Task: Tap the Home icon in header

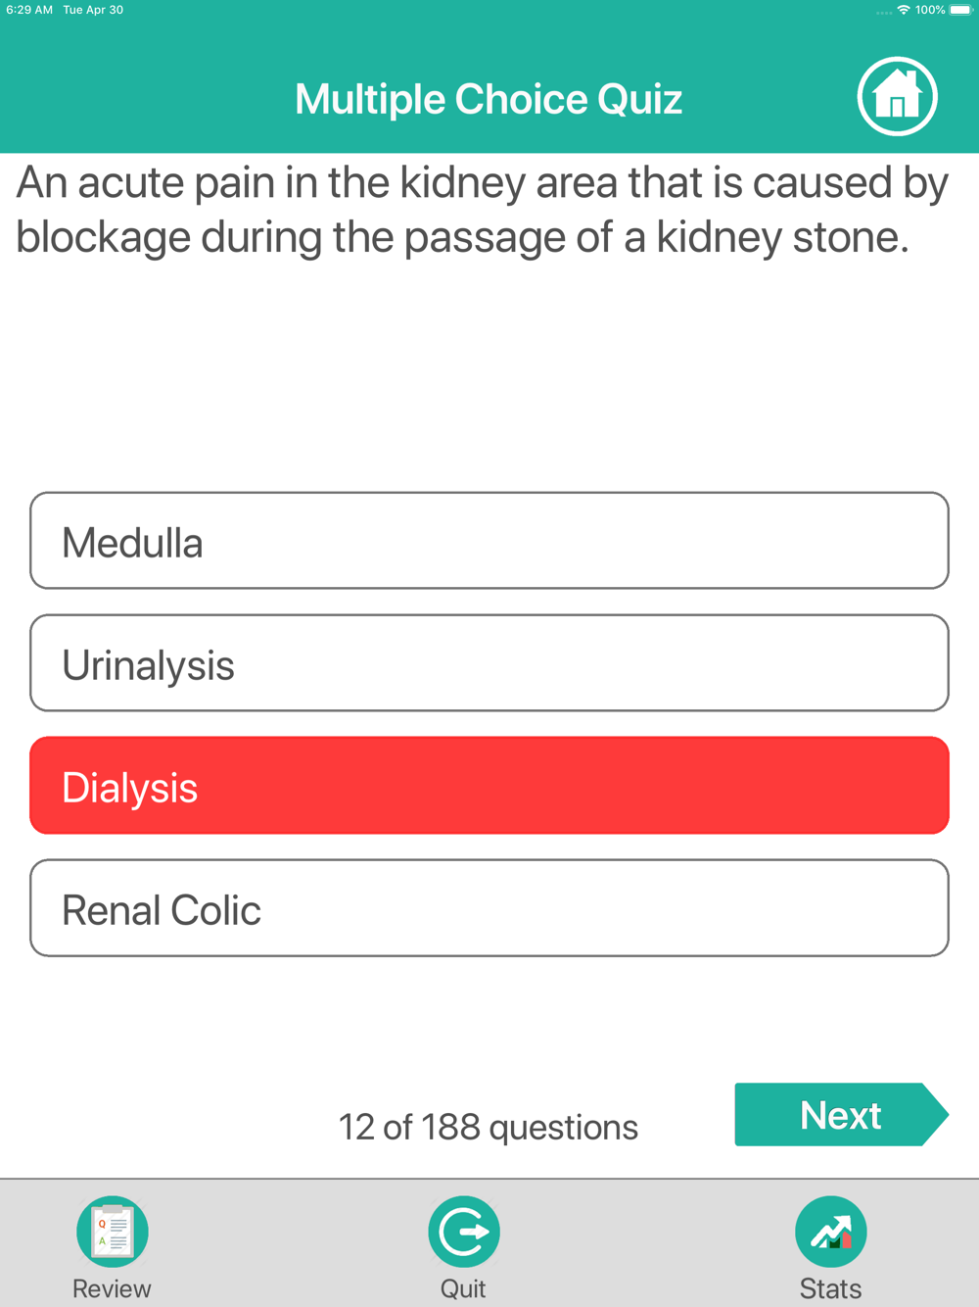Action: 897,97
